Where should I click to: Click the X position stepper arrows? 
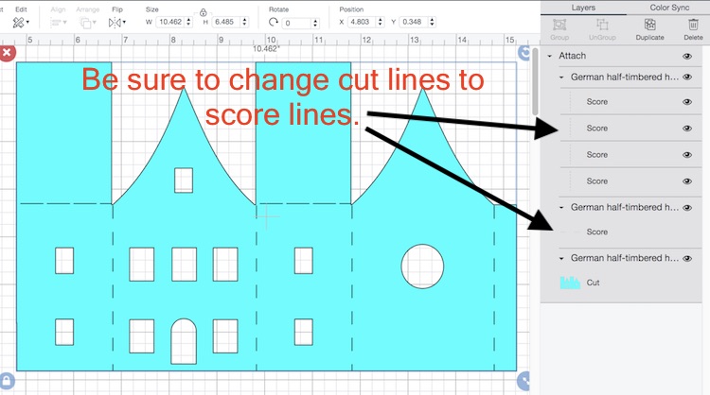pyautogui.click(x=381, y=22)
